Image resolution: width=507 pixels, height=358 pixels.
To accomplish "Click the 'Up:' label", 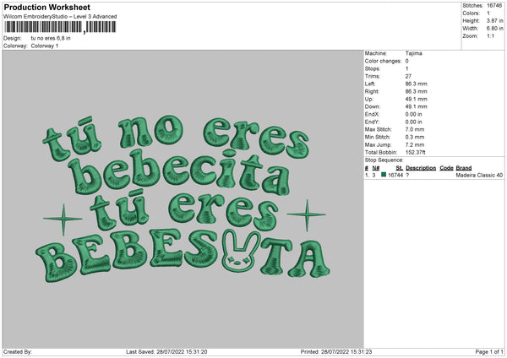I will click(x=369, y=99).
